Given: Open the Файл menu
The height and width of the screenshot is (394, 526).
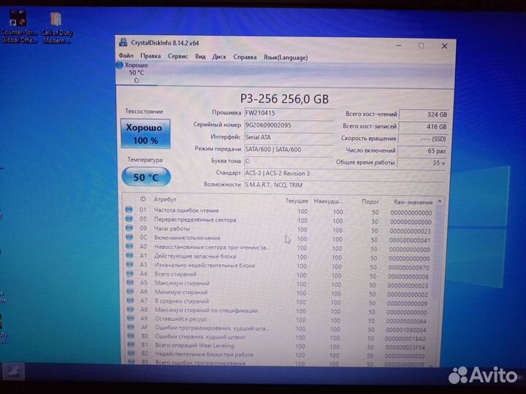Looking at the screenshot, I should coord(126,55).
